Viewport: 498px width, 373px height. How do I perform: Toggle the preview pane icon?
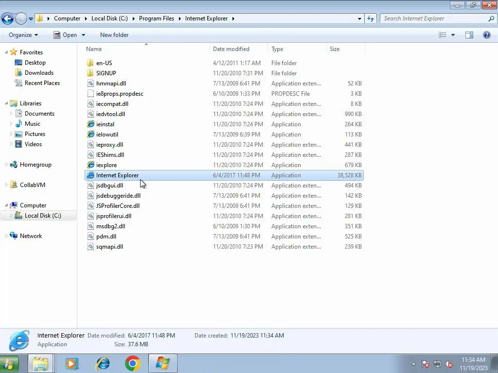pos(469,35)
